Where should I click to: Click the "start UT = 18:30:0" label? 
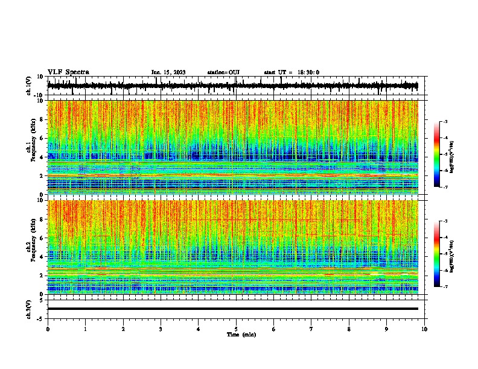(292, 72)
